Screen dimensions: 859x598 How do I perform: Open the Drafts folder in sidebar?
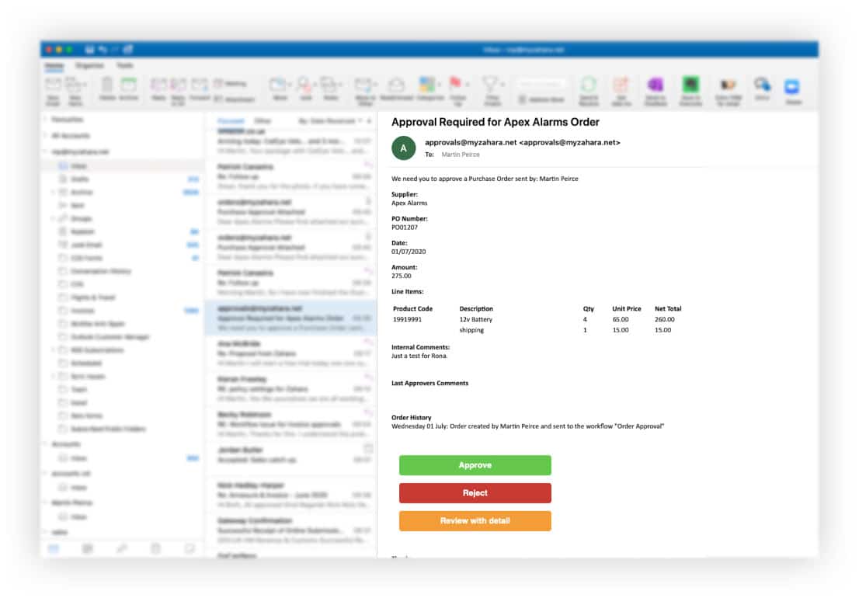[x=122, y=179]
